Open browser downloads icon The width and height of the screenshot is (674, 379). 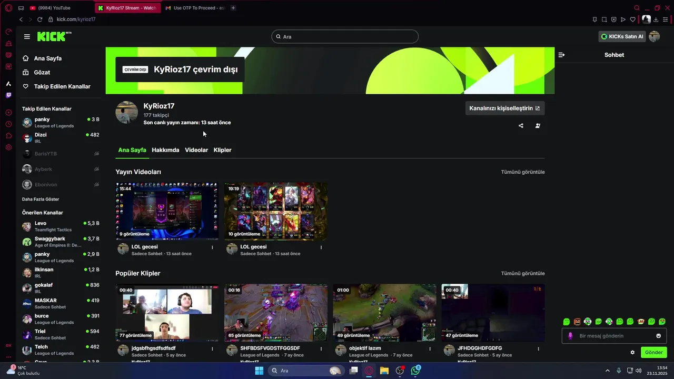(656, 19)
